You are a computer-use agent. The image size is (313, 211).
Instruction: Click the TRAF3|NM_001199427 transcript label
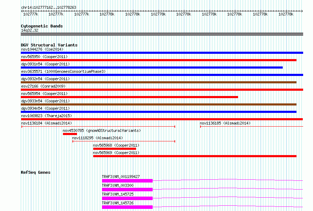[x=121, y=177]
